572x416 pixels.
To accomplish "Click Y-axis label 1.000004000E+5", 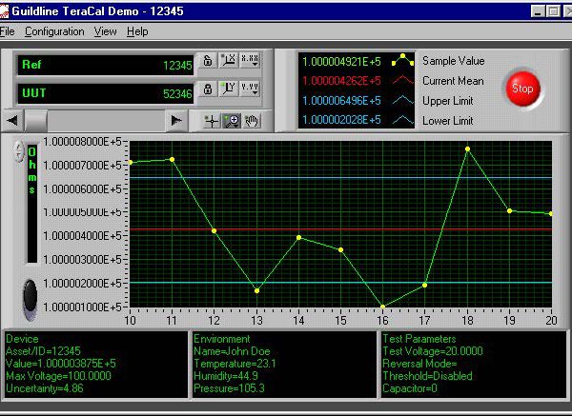I will pyautogui.click(x=82, y=236).
